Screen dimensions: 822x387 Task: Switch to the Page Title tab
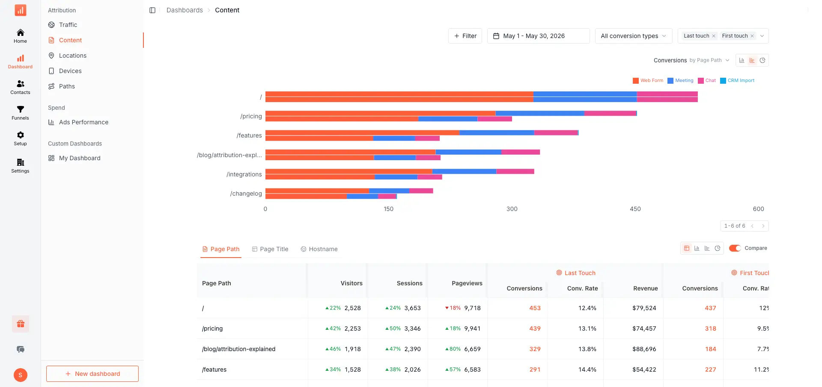(270, 249)
